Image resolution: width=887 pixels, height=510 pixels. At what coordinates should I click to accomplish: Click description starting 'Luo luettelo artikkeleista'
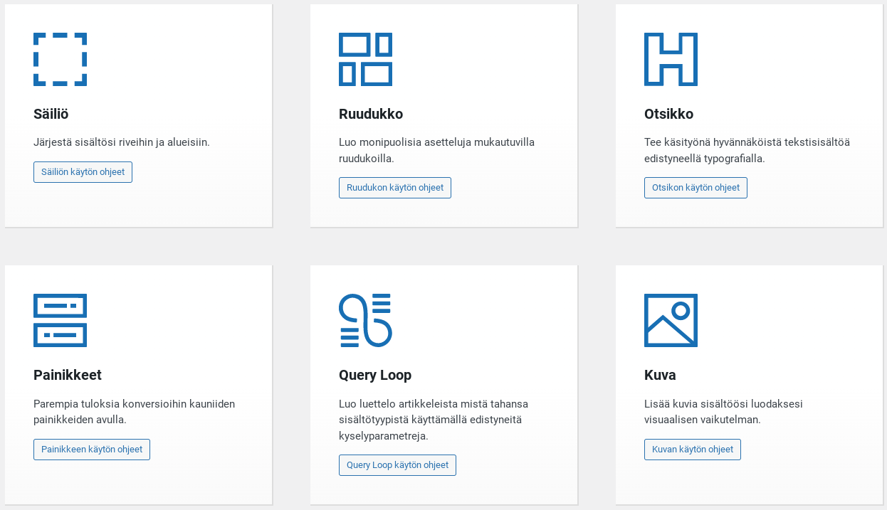[x=434, y=420]
